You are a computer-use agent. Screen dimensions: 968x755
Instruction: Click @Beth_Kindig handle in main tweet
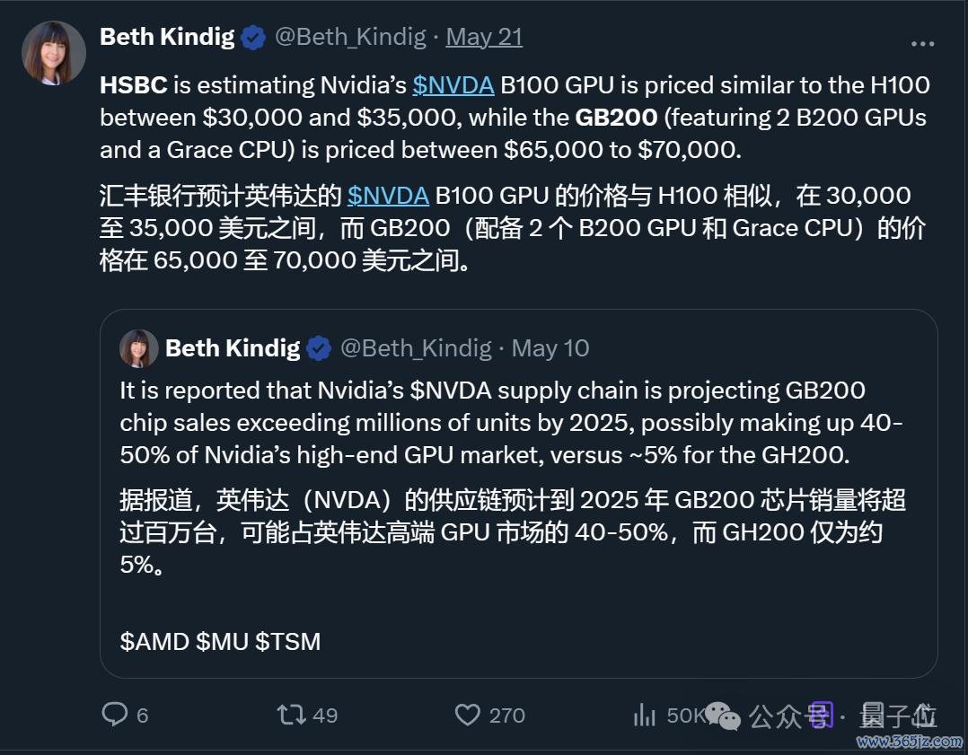click(x=350, y=37)
